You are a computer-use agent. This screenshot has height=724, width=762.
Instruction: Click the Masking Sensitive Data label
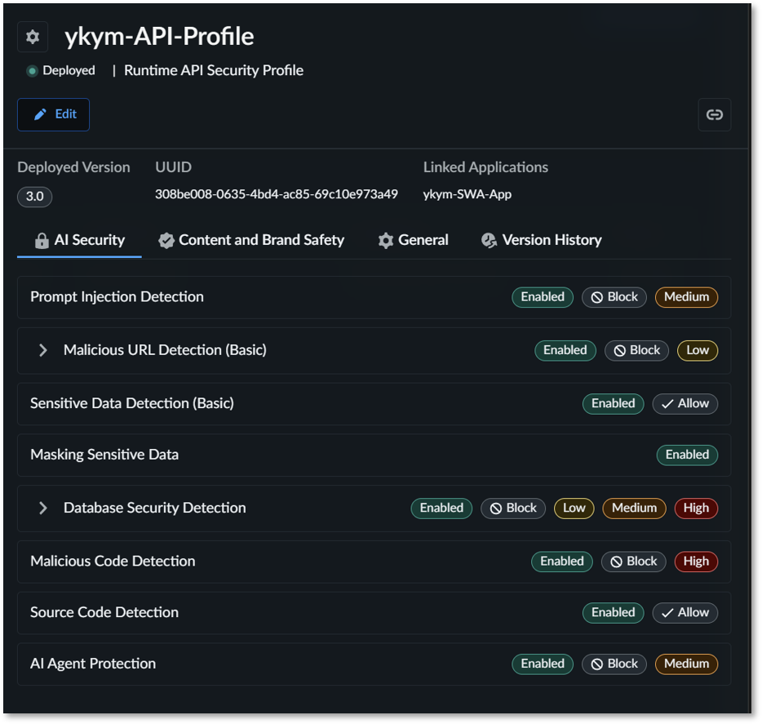click(104, 455)
